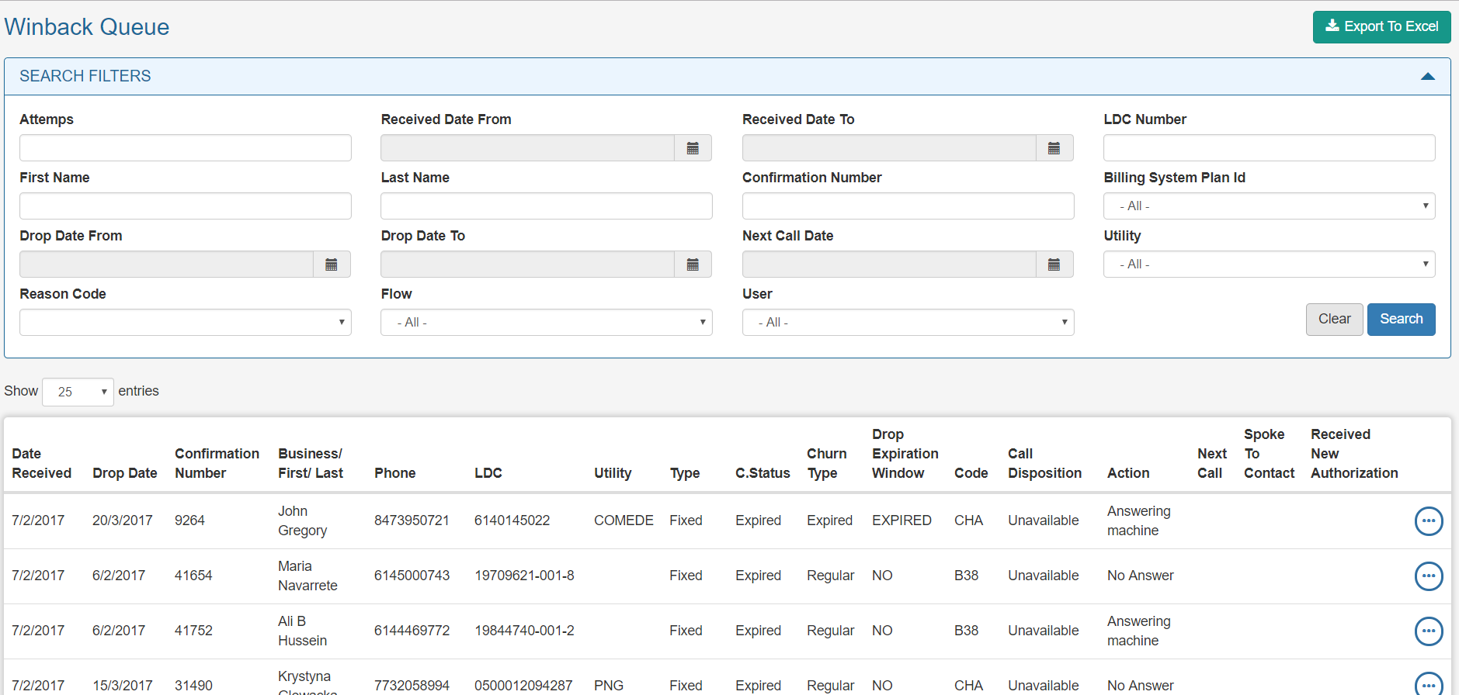The width and height of the screenshot is (1459, 695).
Task: Focus the Confirmation Number input field
Action: pos(908,206)
